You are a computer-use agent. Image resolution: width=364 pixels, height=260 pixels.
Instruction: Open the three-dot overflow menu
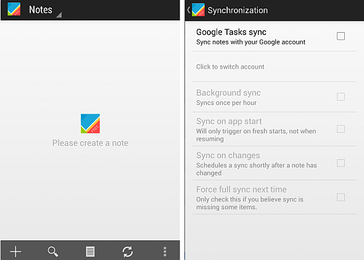pos(165,251)
